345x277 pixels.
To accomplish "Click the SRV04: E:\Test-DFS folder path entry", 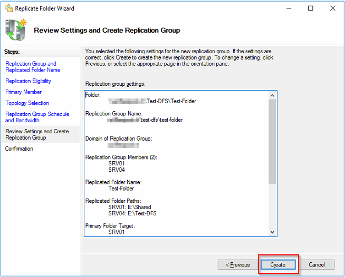I will click(x=132, y=213).
